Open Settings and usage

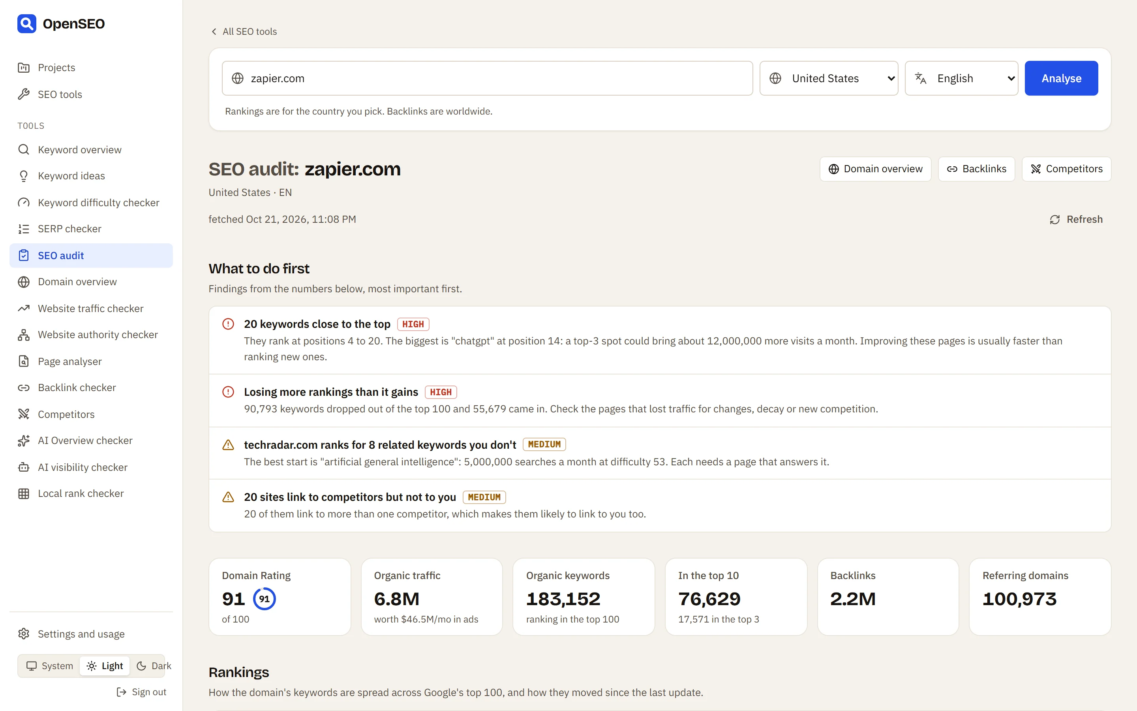(91, 634)
